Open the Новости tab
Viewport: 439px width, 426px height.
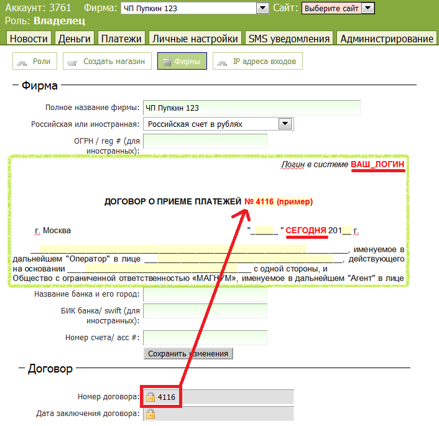pyautogui.click(x=29, y=39)
